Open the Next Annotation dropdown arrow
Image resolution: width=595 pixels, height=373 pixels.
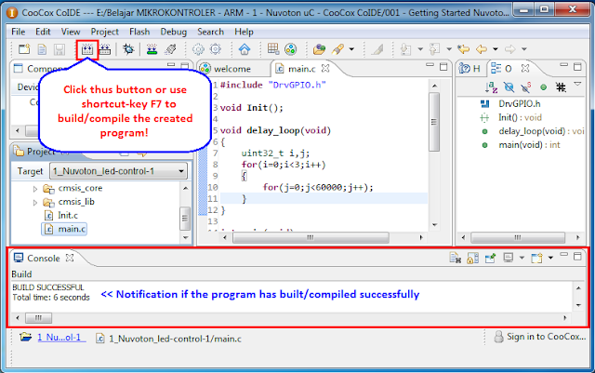click(x=420, y=49)
